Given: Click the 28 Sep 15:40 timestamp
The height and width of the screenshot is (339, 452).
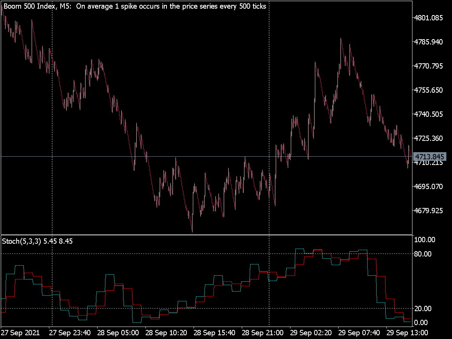Looking at the screenshot, I should 214,333.
